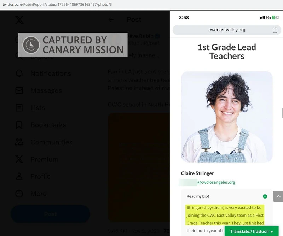Screen dimensions: 283x236
Task: Click the X logo icon
Action: click(x=19, y=20)
